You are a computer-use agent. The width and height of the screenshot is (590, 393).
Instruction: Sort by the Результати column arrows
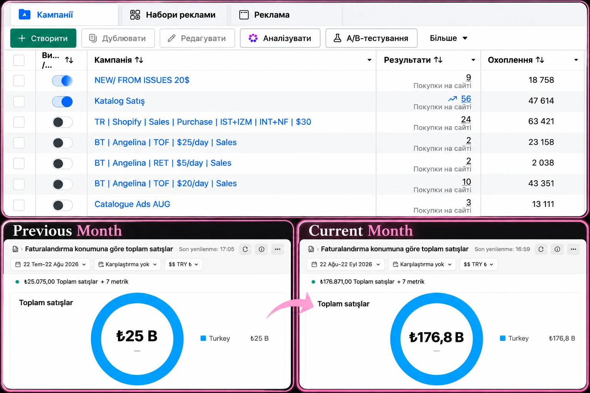point(438,60)
